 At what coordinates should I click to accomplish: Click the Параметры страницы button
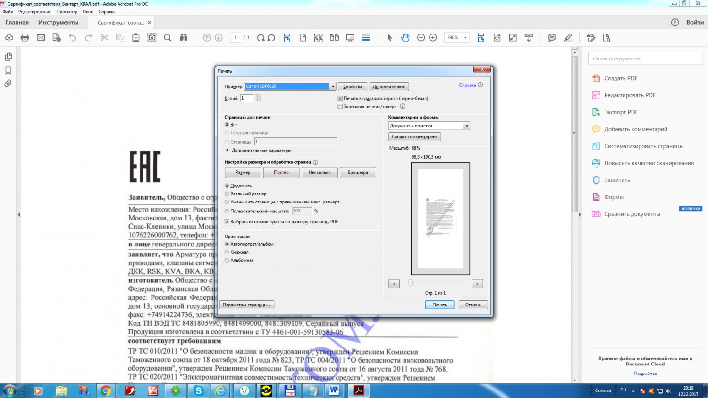[247, 305]
